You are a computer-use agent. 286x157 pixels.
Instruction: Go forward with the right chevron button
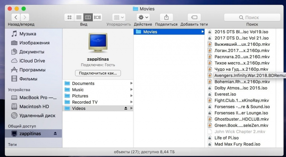25,17
